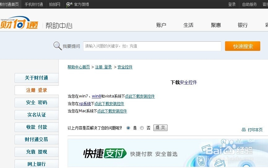Download control for Mac system

point(112,111)
